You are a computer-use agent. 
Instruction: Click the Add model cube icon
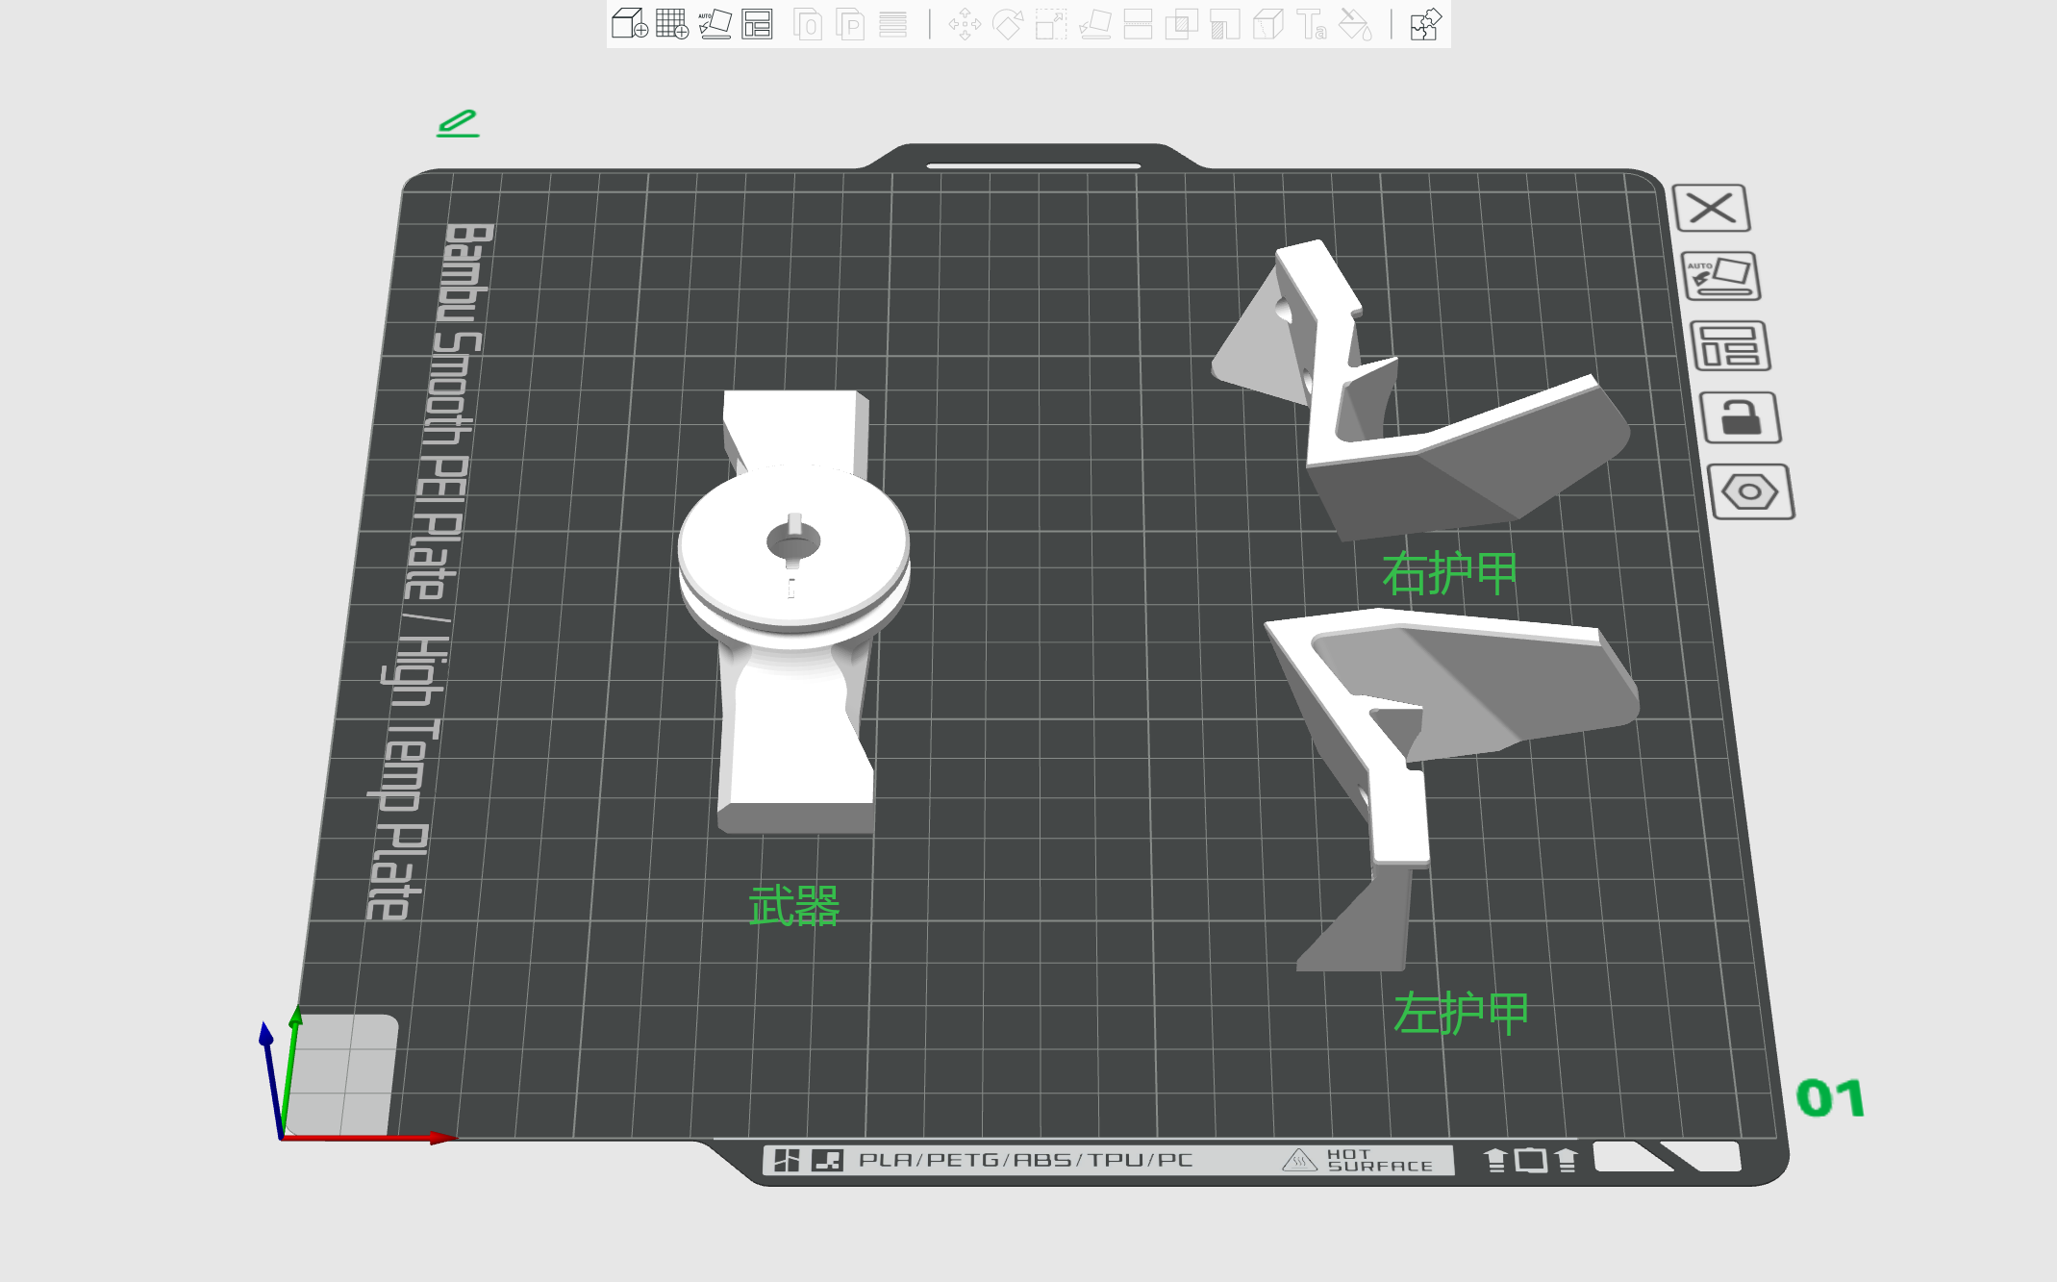point(629,24)
